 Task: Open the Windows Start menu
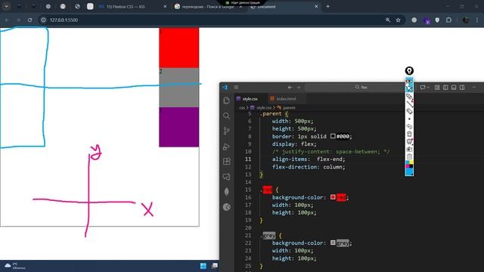point(203,266)
